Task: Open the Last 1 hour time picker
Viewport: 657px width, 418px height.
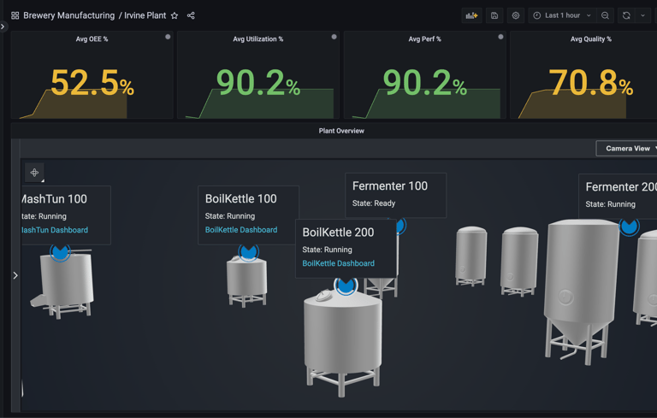Action: click(x=562, y=15)
